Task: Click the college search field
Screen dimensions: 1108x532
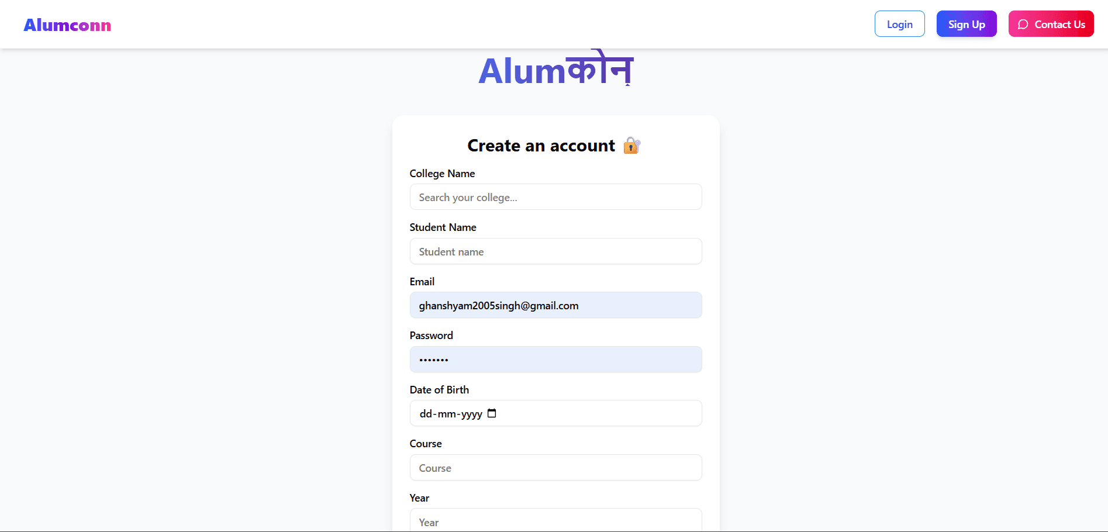Action: pyautogui.click(x=555, y=197)
